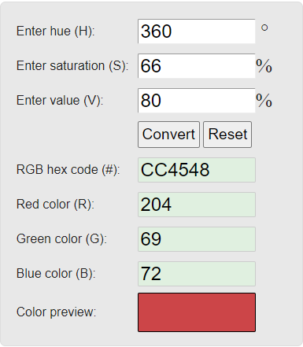This screenshot has width=303, height=347.
Task: Click the Green color output showing 69
Action: (197, 239)
